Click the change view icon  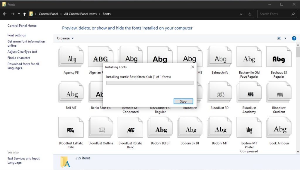click(279, 38)
